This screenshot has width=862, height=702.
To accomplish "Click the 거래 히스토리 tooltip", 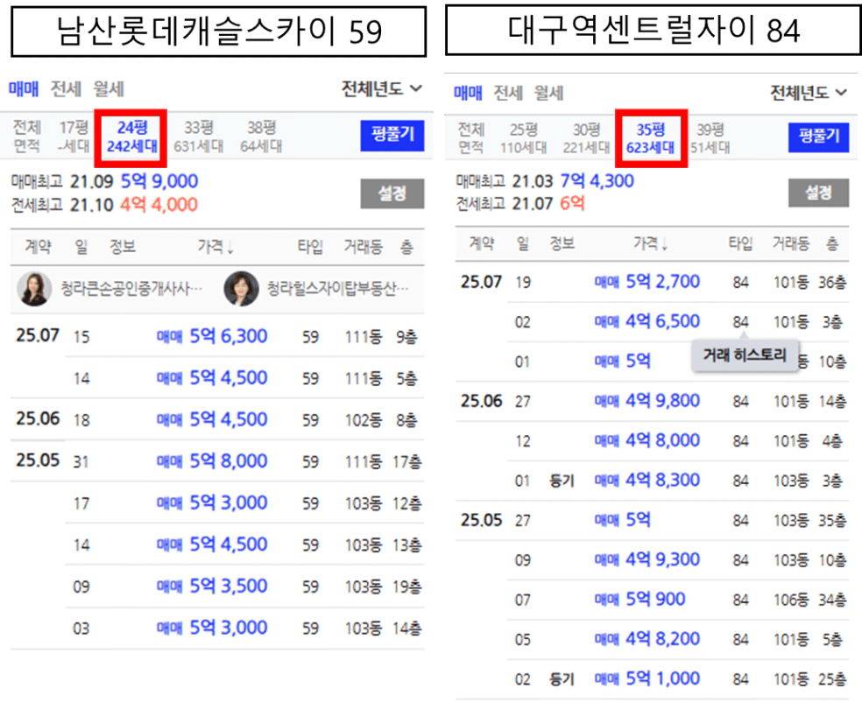I will [x=745, y=355].
